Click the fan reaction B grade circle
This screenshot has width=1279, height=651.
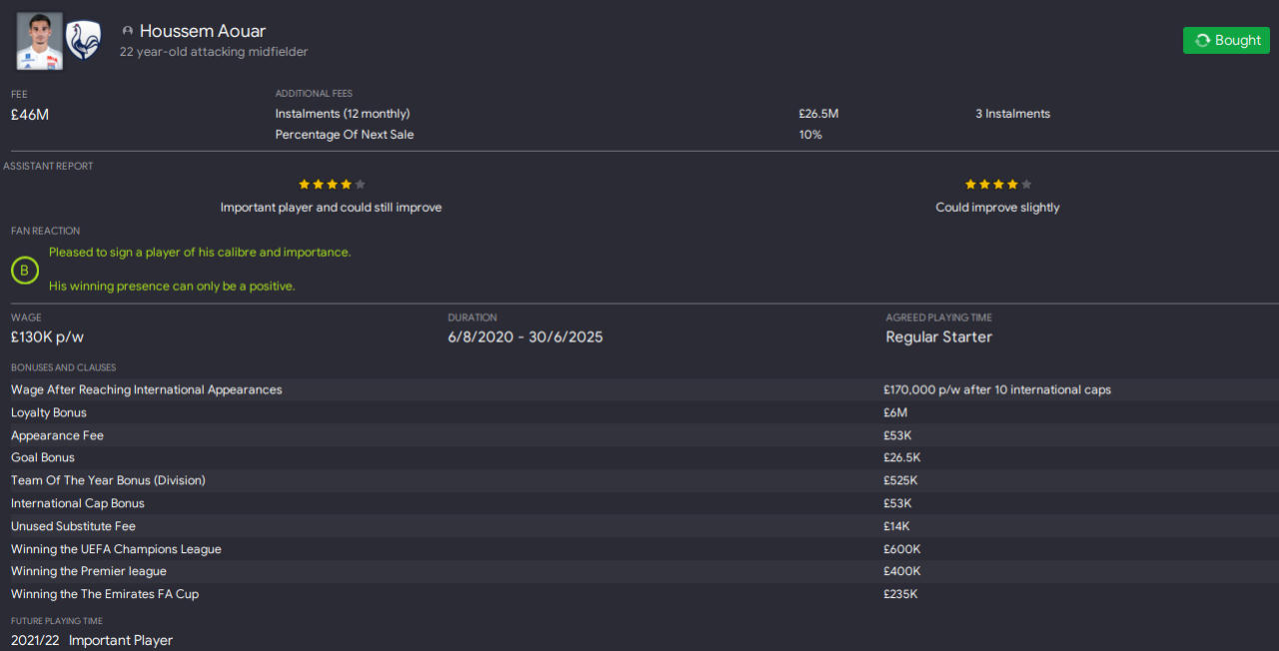(25, 271)
